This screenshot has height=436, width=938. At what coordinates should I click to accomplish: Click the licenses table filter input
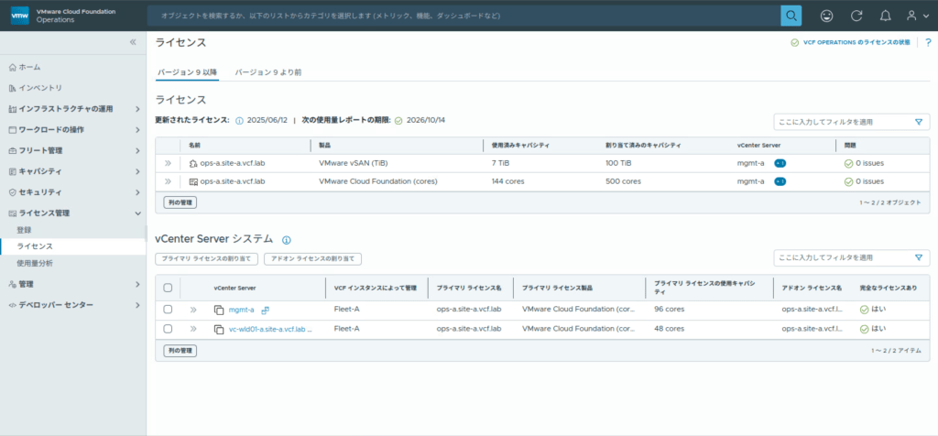click(x=844, y=122)
